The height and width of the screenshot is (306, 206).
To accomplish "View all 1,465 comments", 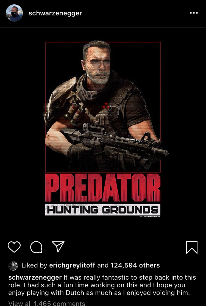I will [x=47, y=303].
